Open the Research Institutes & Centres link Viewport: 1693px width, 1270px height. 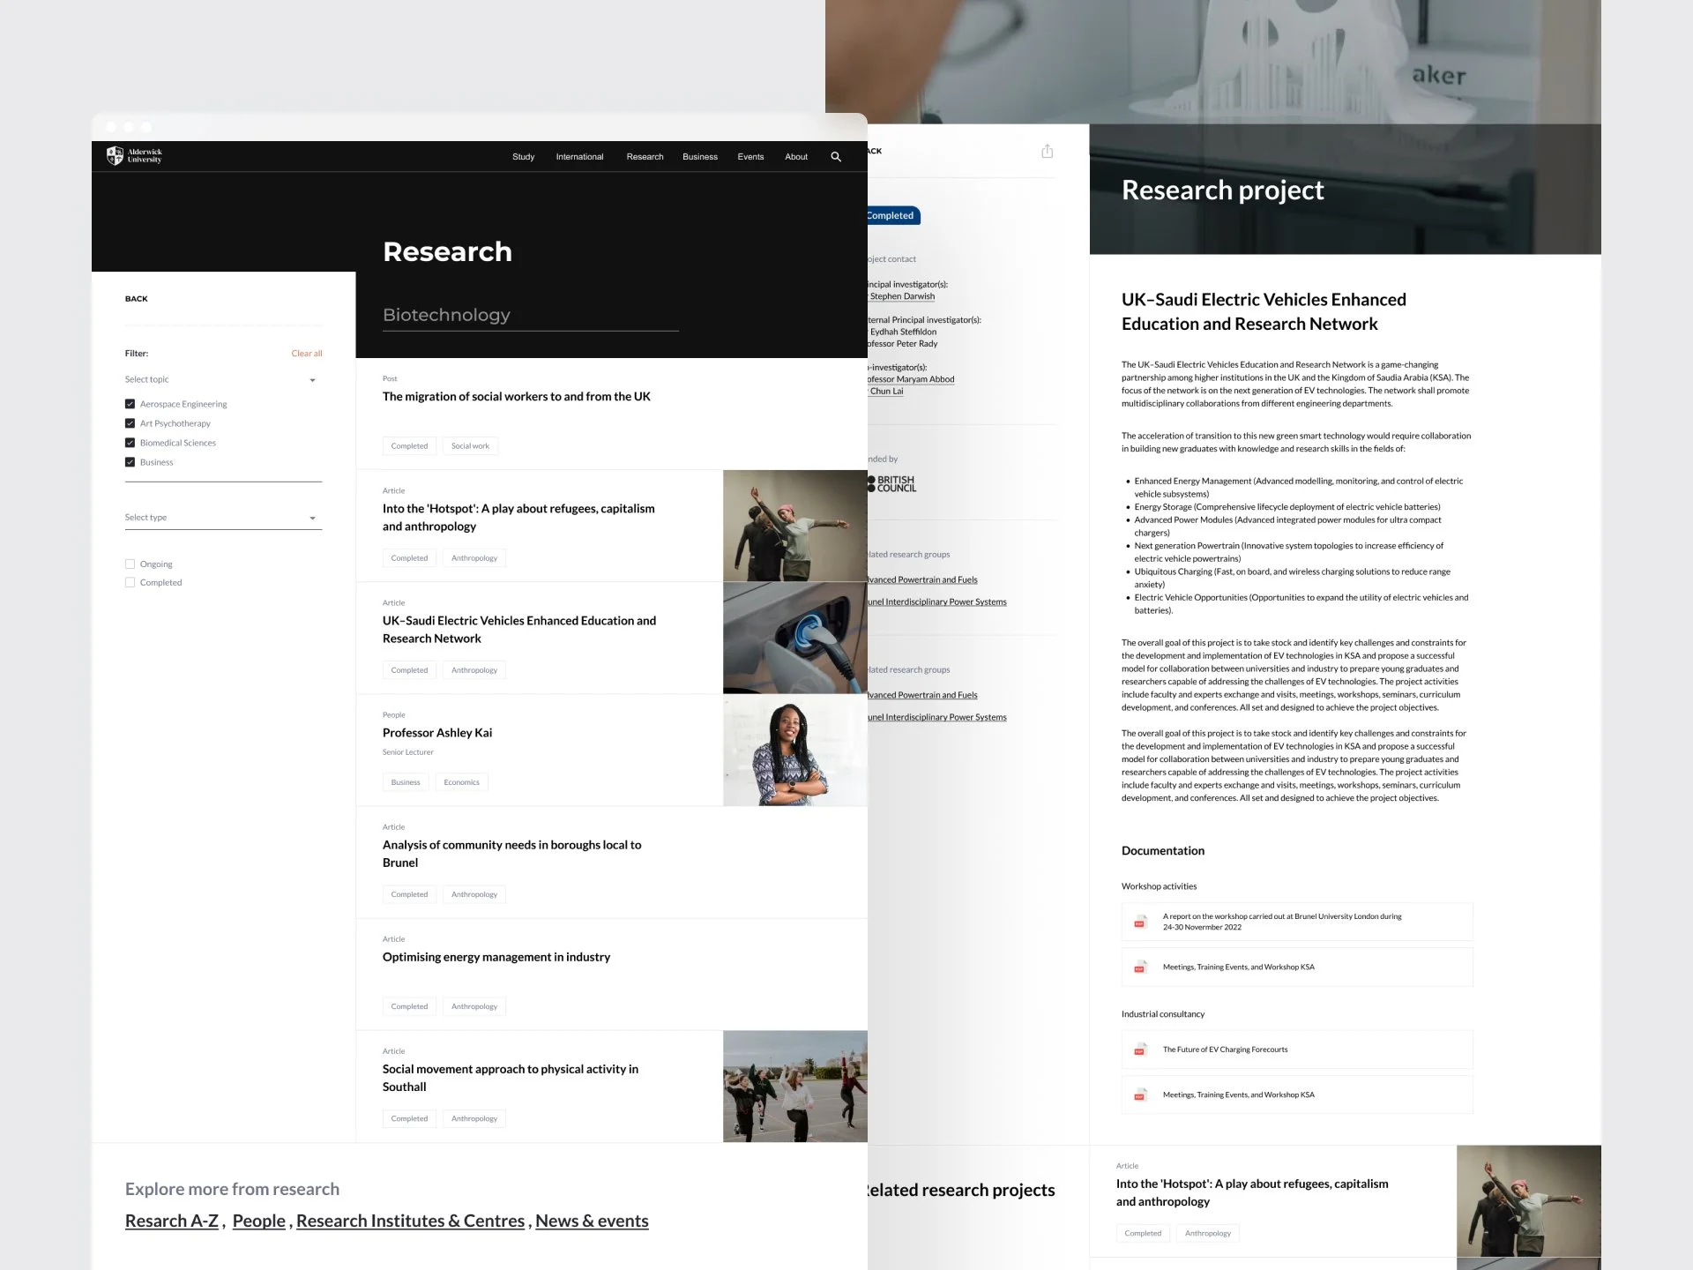[x=410, y=1221]
